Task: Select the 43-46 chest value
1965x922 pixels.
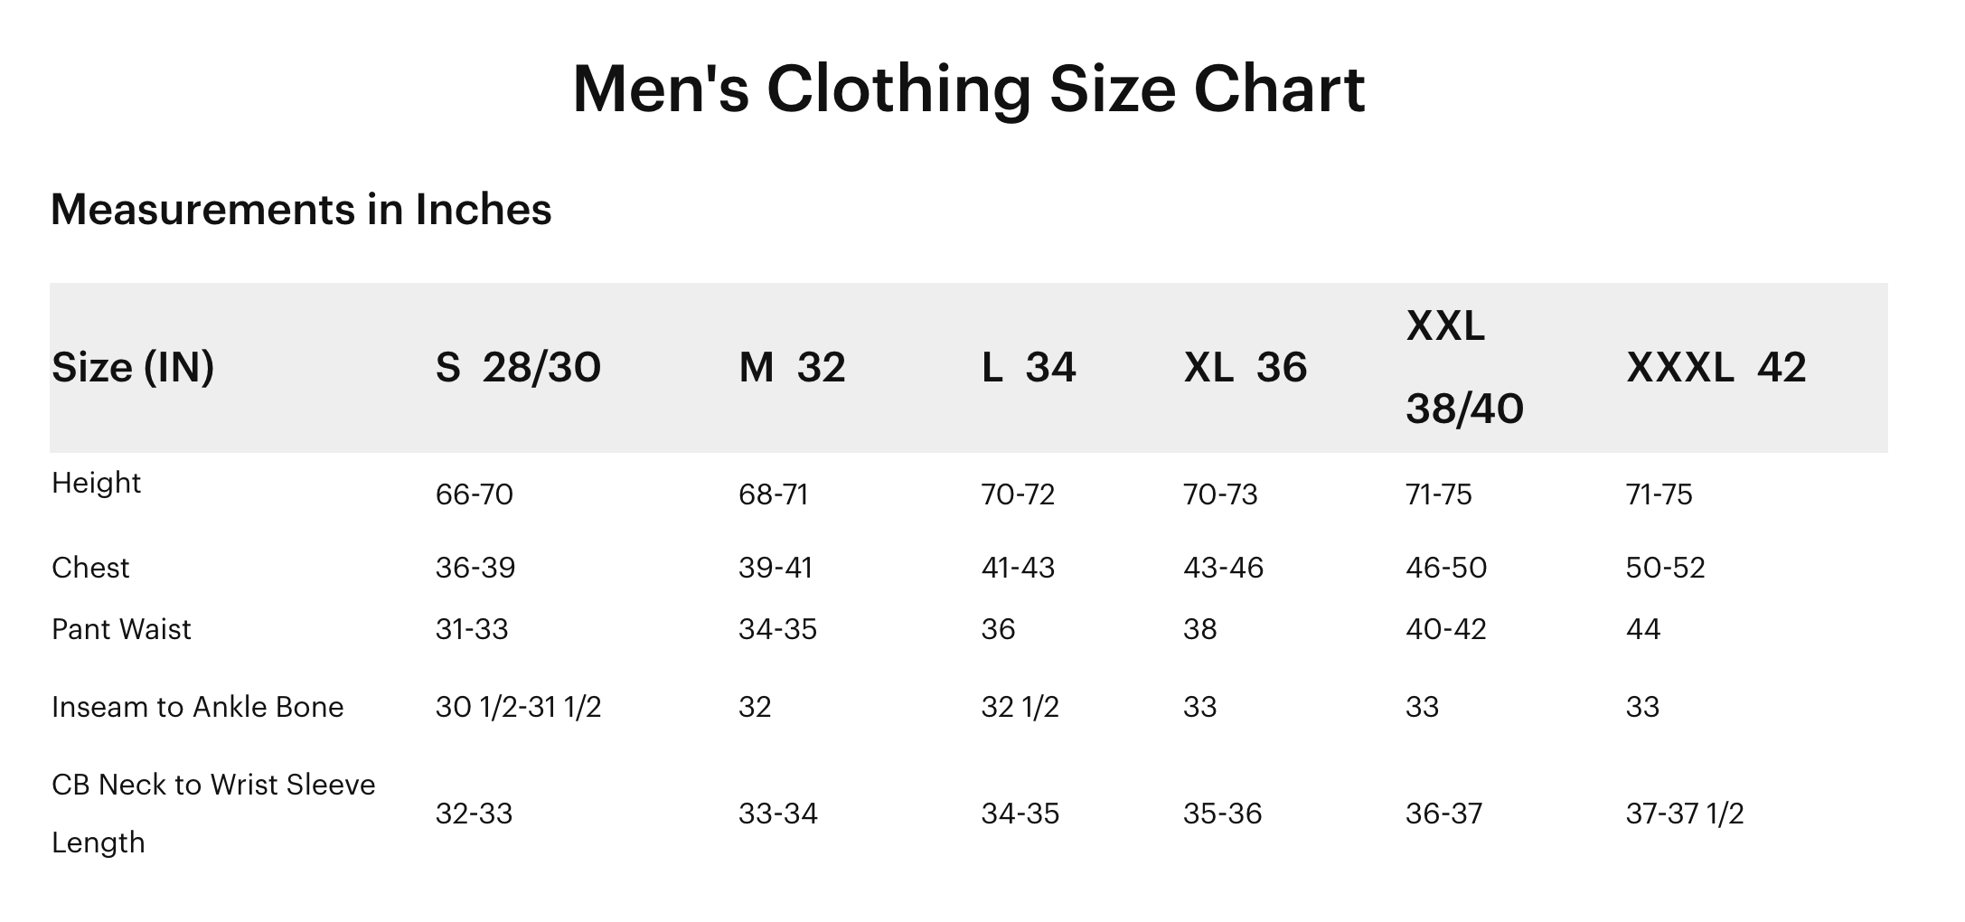Action: [1223, 568]
